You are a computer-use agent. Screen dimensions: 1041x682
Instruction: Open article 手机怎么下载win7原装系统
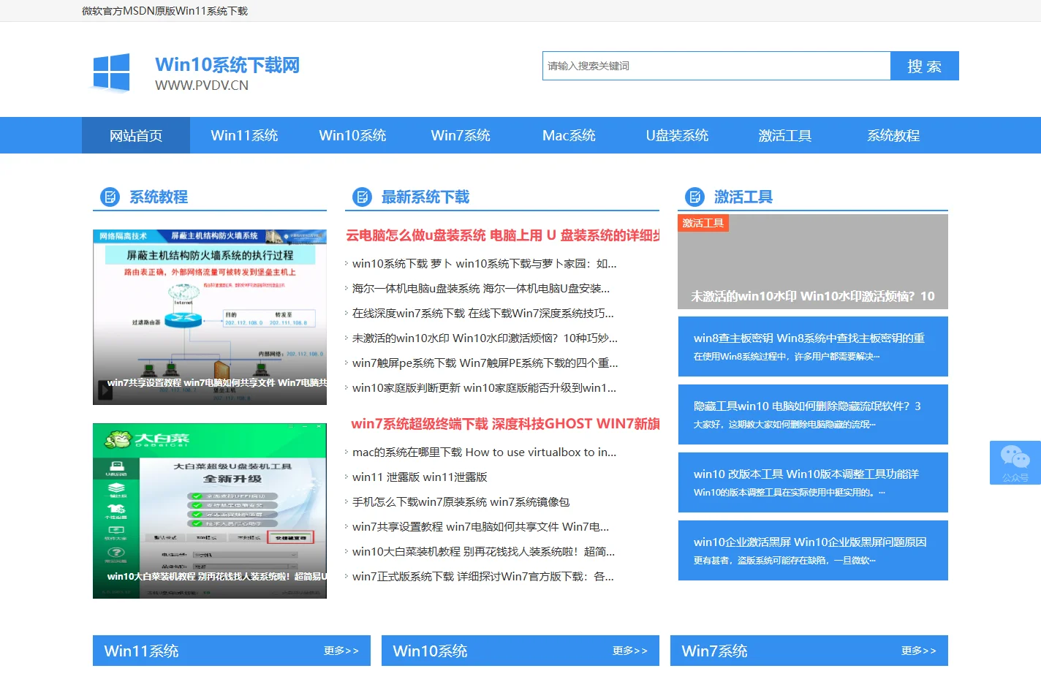(x=461, y=502)
